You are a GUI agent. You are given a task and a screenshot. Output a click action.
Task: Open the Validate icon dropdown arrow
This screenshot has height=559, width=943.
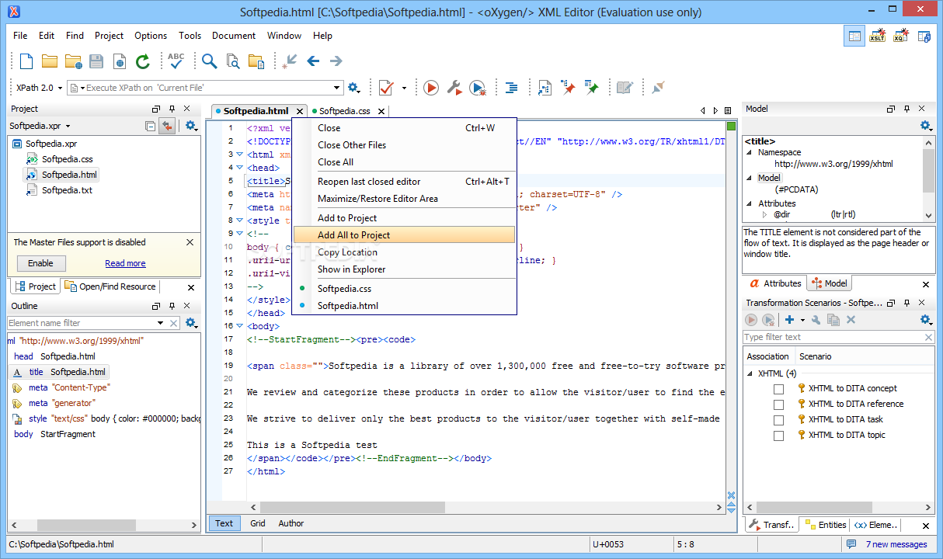coord(404,88)
